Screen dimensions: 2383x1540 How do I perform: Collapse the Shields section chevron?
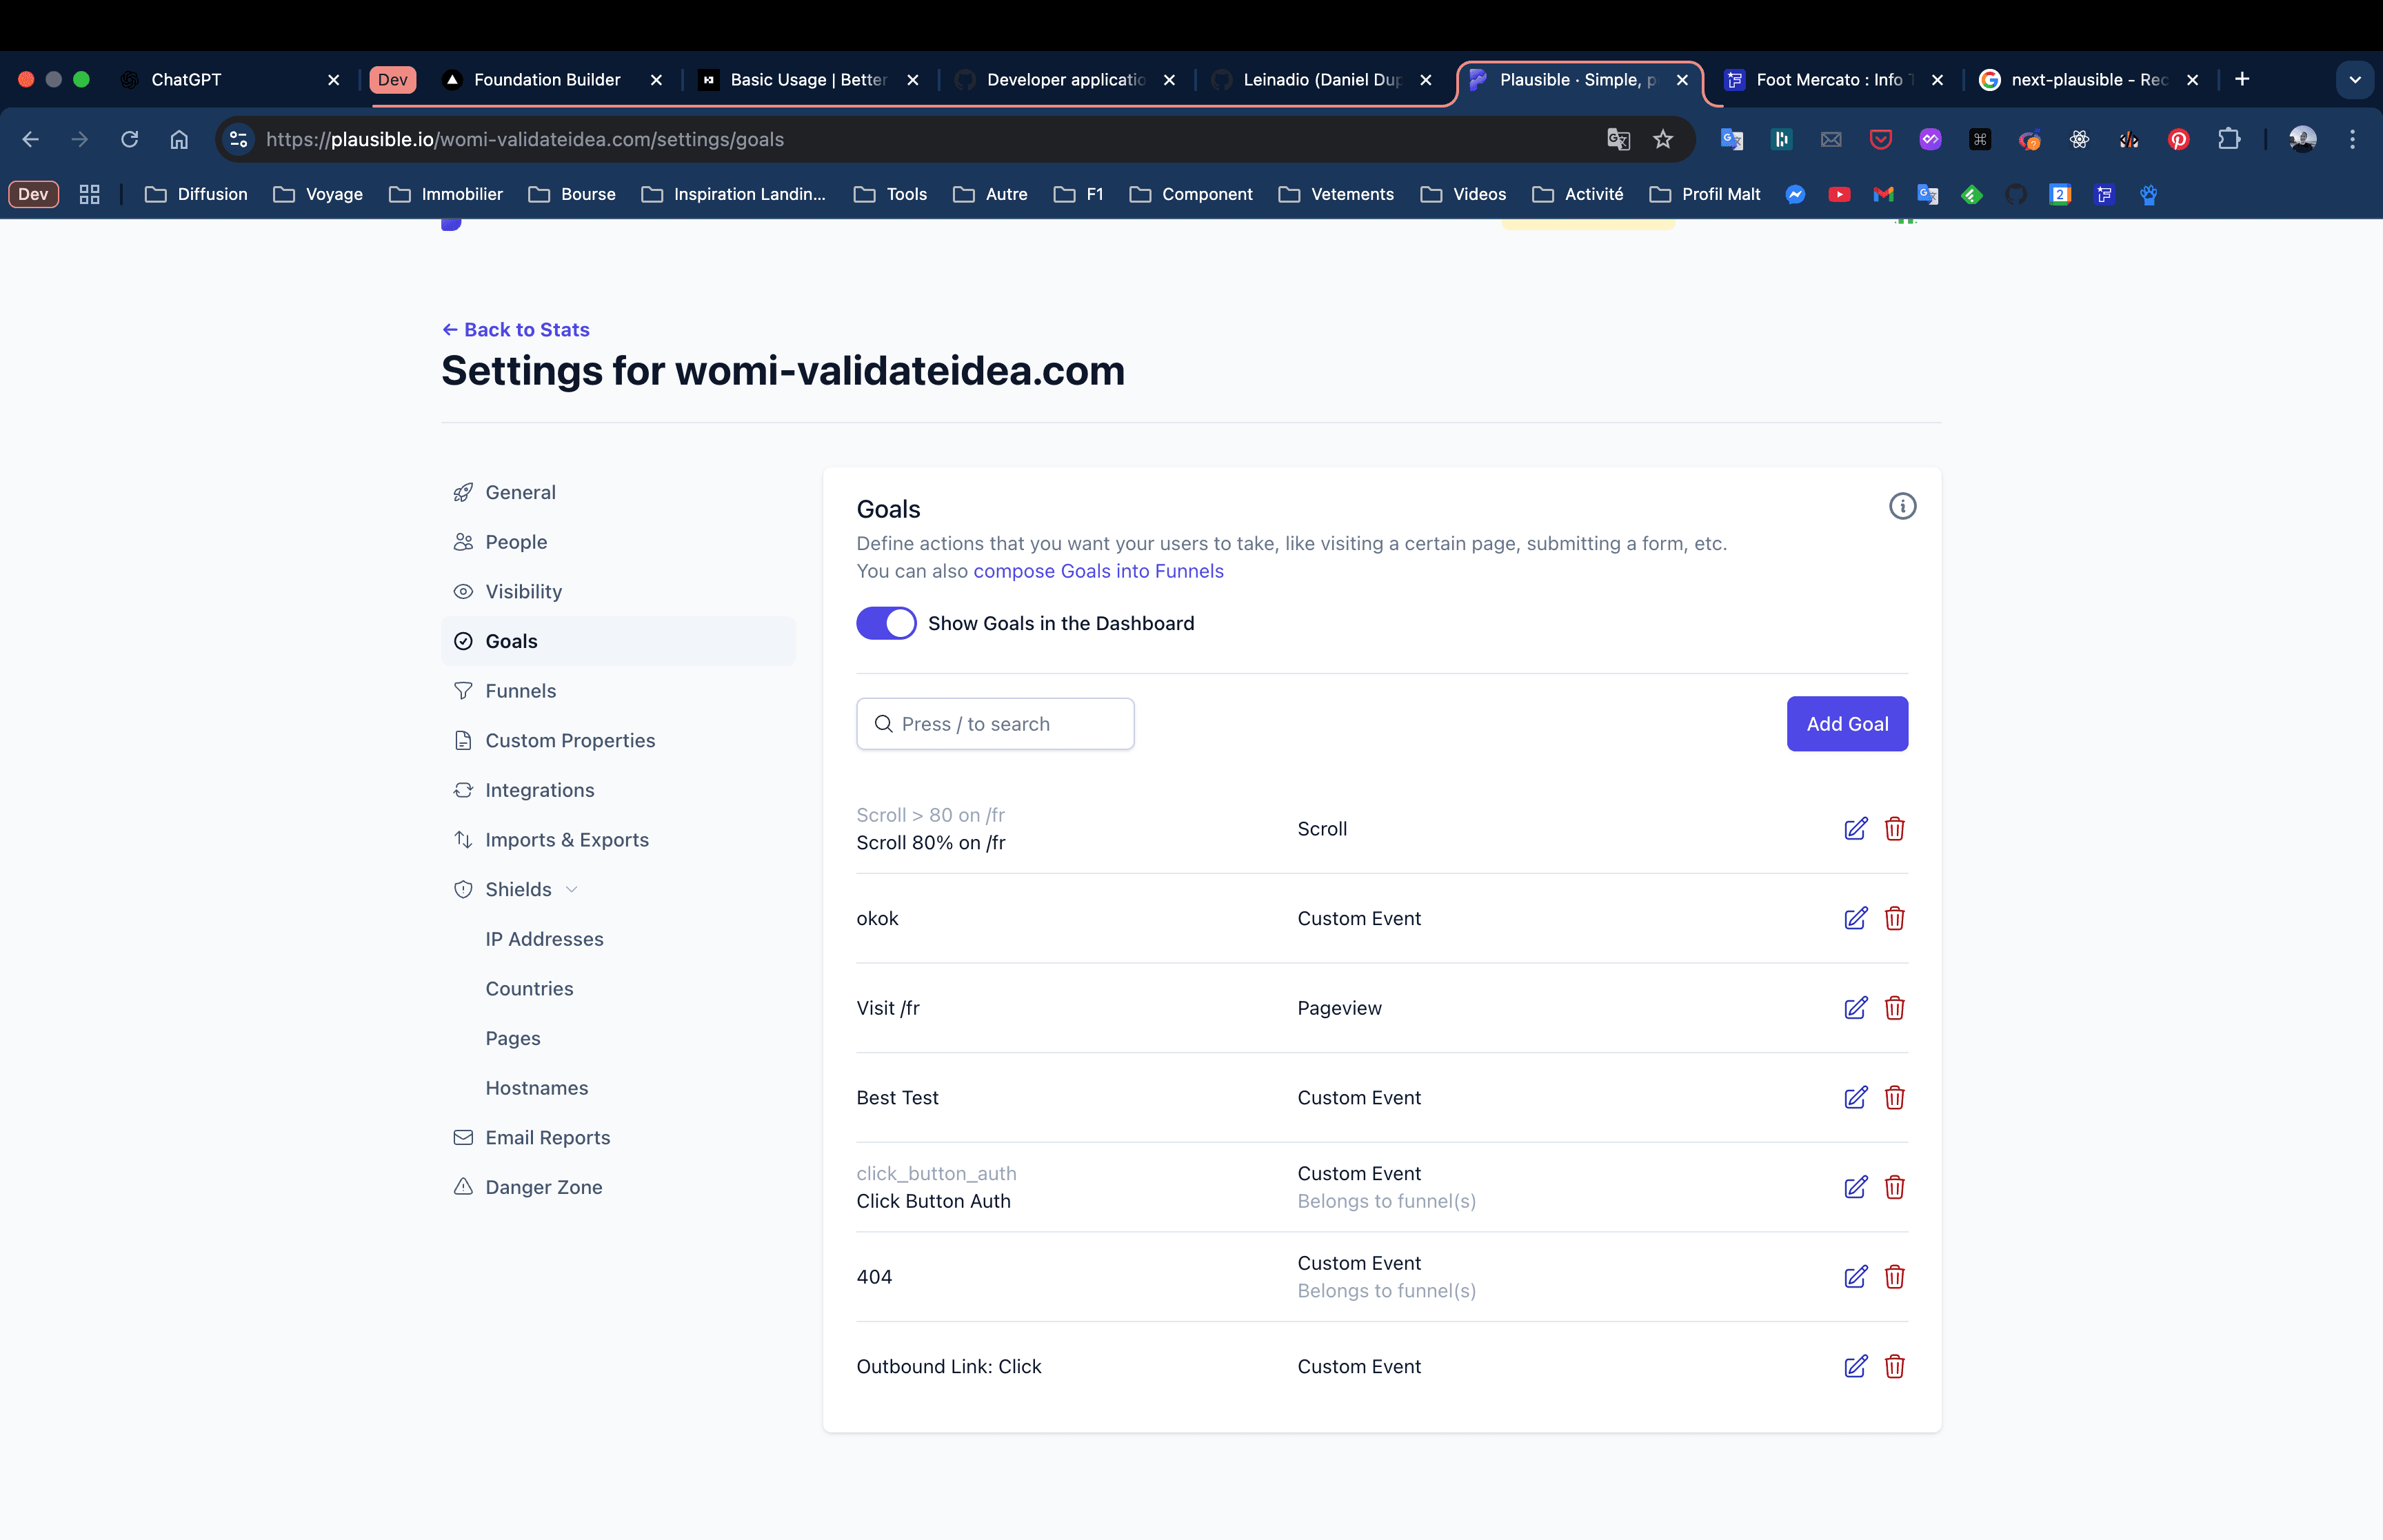(x=572, y=889)
